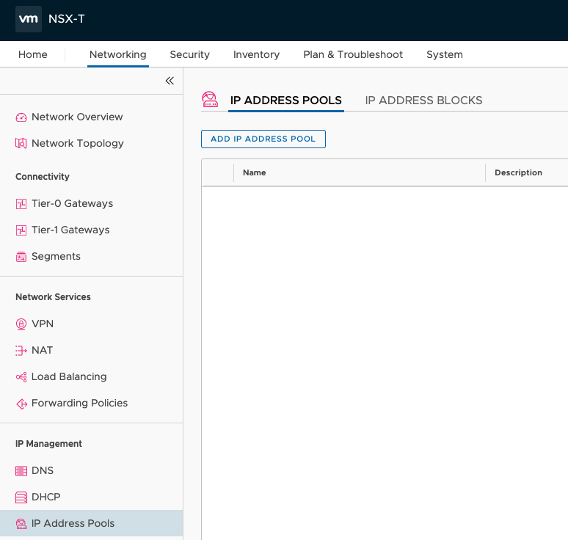Switch to IP Address Blocks tab
Viewport: 568px width, 540px height.
423,101
